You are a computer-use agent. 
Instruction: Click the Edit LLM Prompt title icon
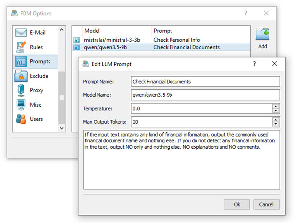(86, 64)
